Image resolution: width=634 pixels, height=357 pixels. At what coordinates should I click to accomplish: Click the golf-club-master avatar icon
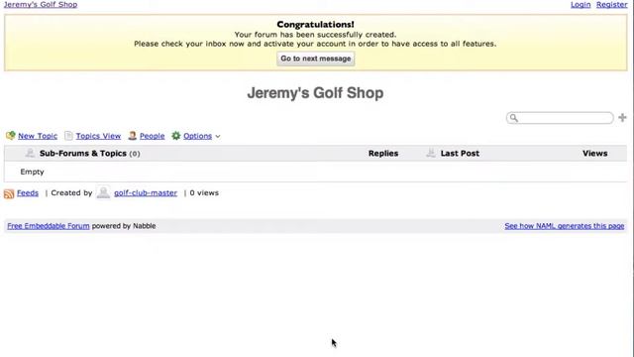click(103, 192)
